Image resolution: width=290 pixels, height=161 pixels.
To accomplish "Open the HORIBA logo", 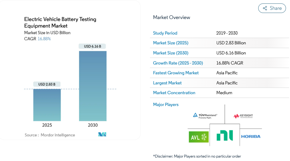I will coord(251,136).
